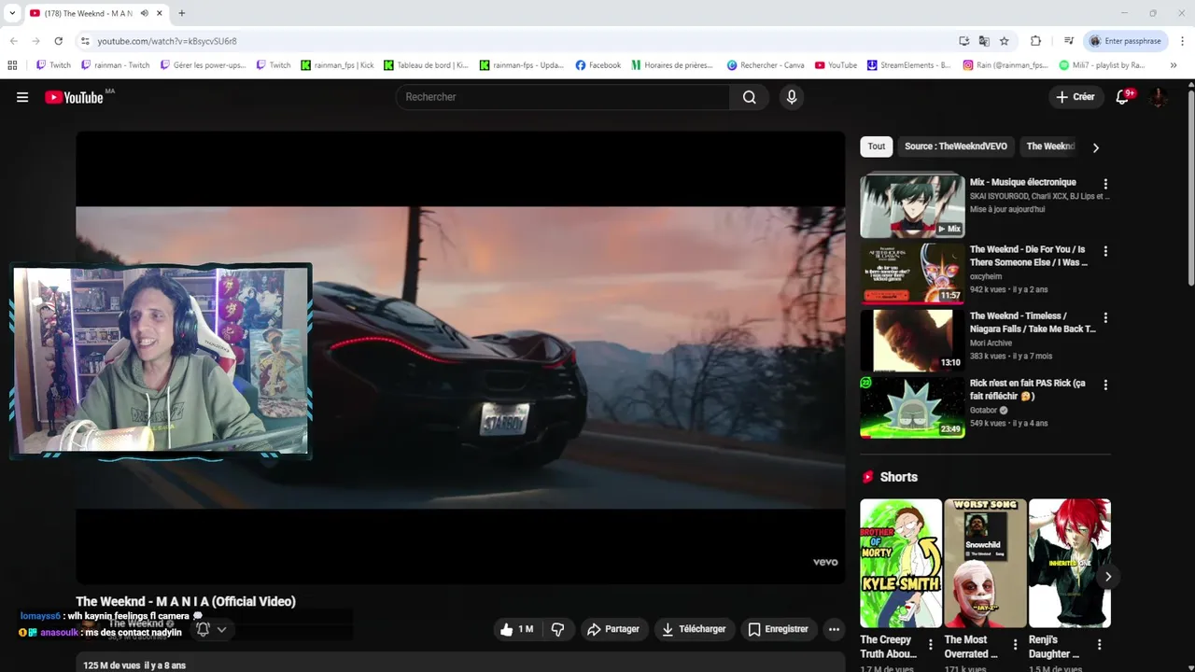Click Enter passphrase profile button
This screenshot has height=672, width=1195.
(1126, 41)
